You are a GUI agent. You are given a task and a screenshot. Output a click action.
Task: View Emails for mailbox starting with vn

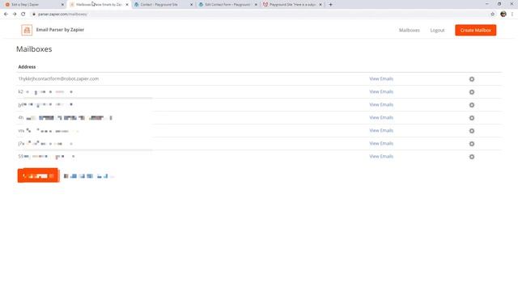point(381,130)
